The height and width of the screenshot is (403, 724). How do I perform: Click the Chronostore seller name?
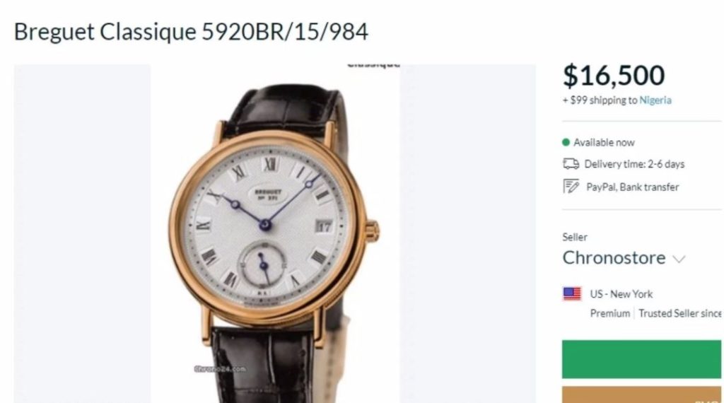tap(614, 257)
